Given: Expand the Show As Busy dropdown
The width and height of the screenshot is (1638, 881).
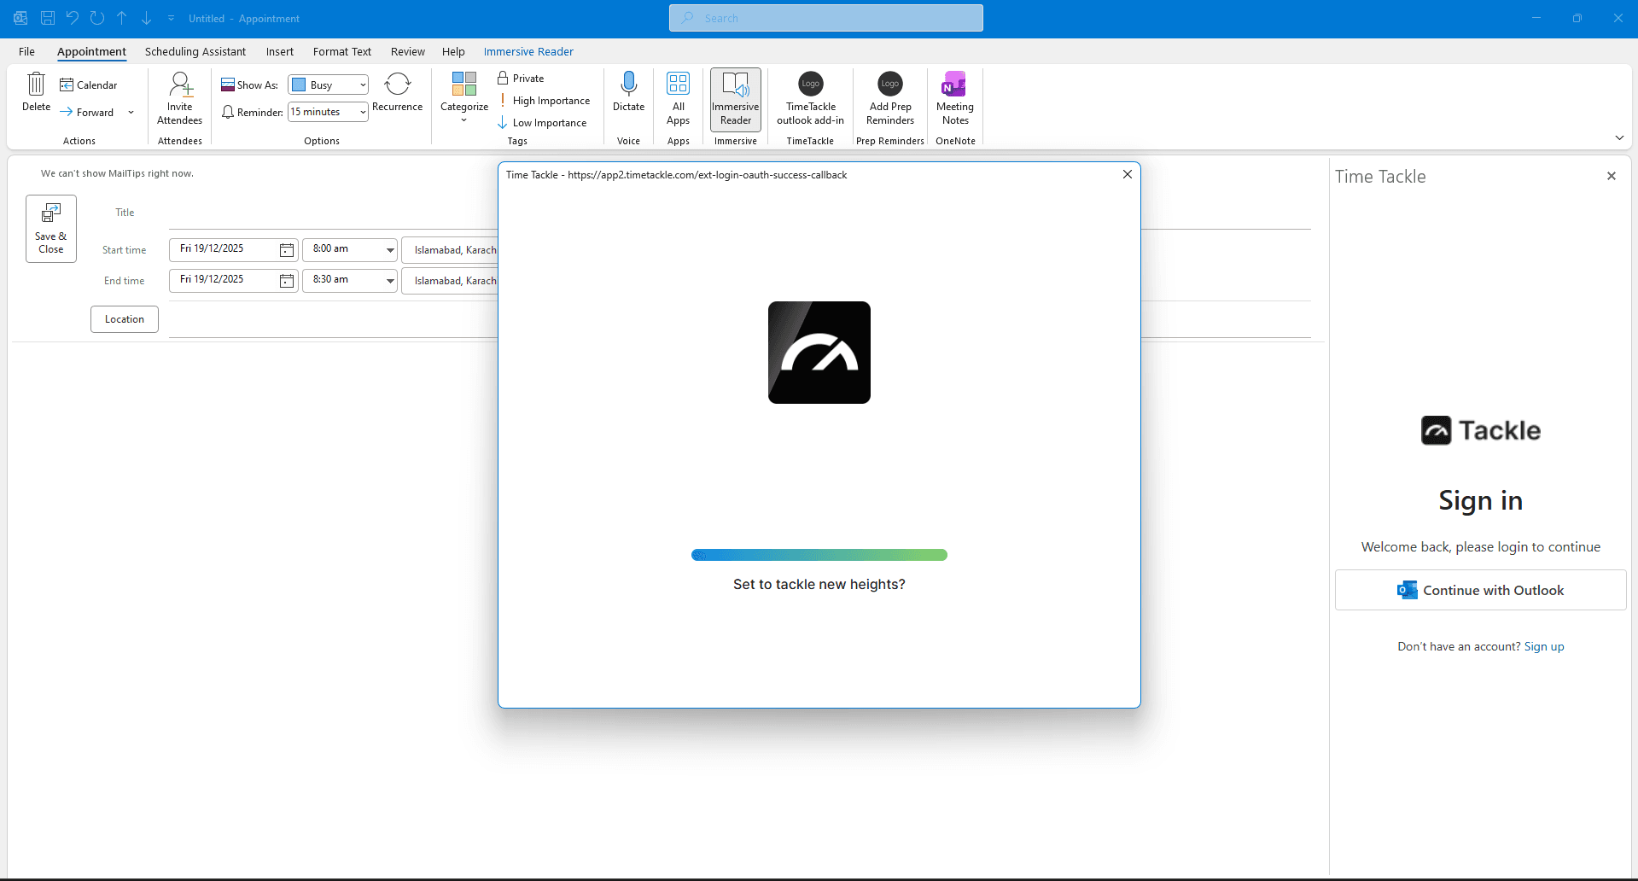Looking at the screenshot, I should (363, 85).
